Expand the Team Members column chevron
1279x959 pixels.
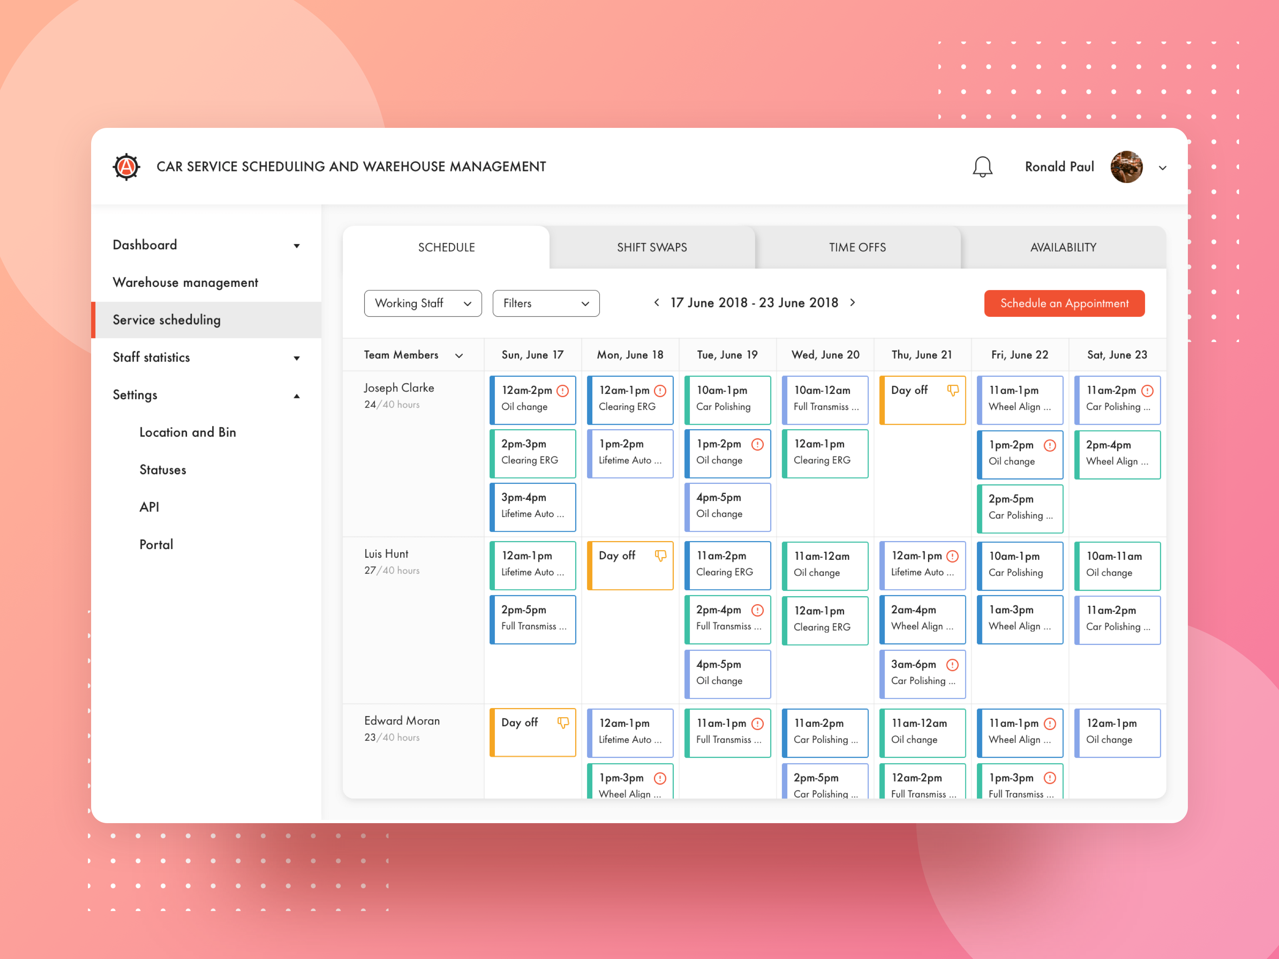click(459, 356)
